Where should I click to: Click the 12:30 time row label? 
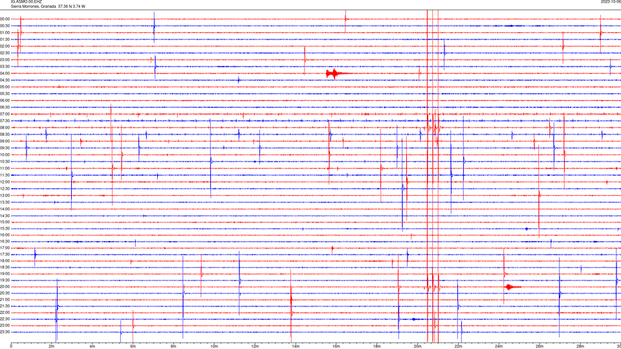coord(5,188)
